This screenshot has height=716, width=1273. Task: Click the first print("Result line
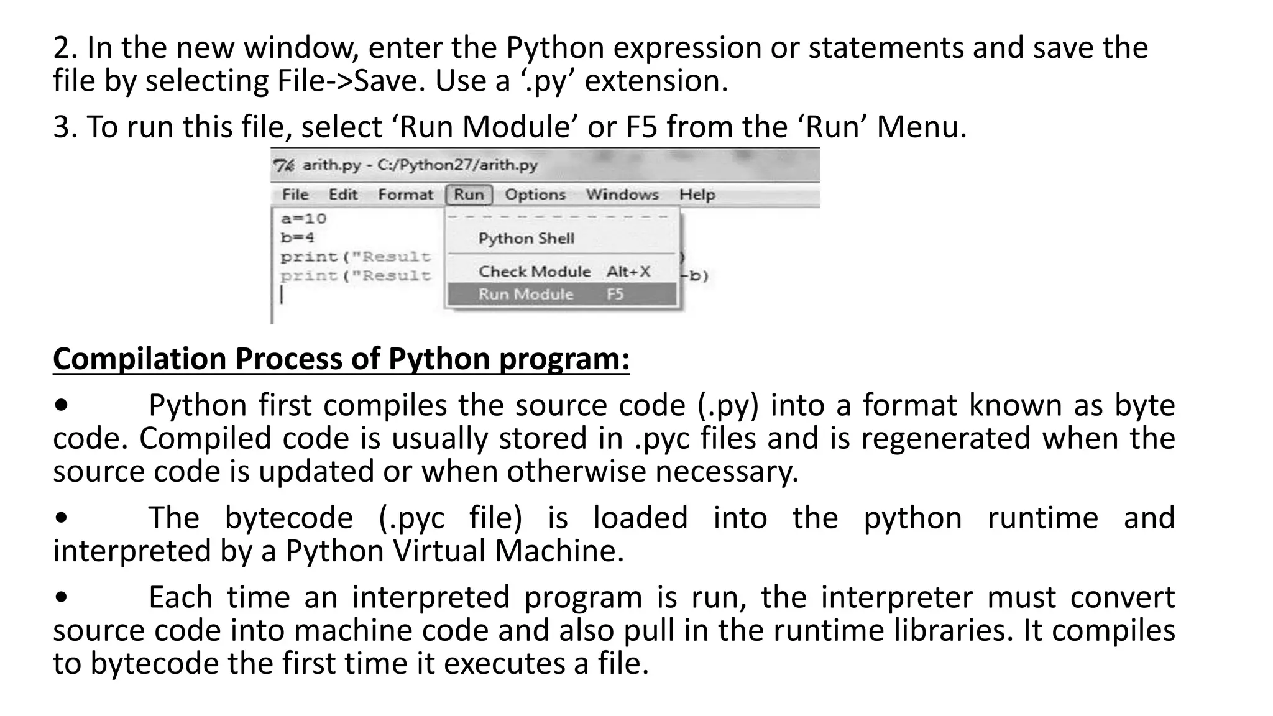coord(355,257)
